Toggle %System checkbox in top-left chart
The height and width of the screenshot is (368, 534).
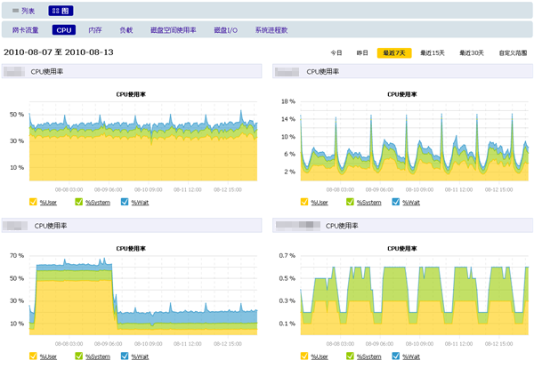coord(78,202)
